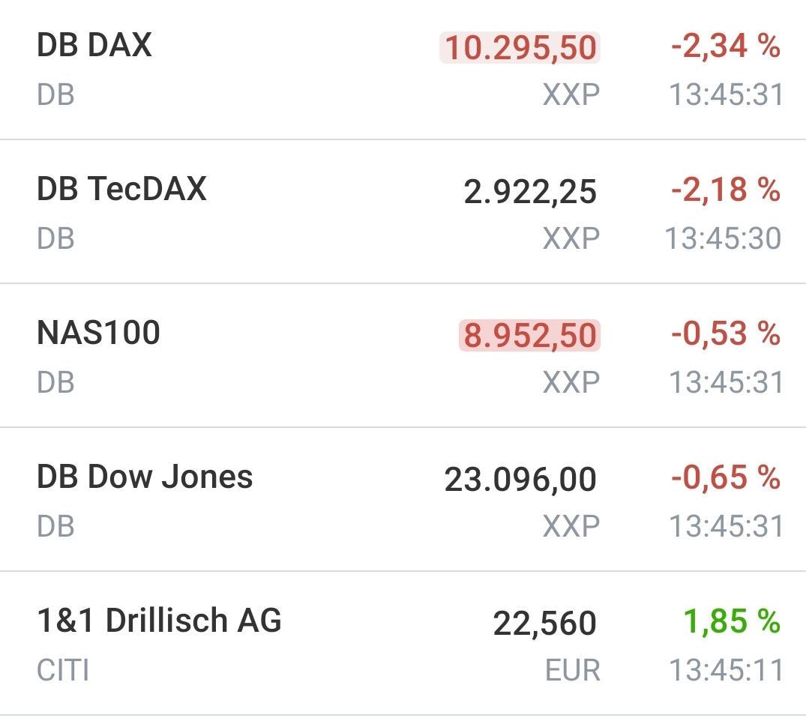Select the DAX change -2,34 %
Image resolution: width=806 pixels, height=718 pixels.
725,46
